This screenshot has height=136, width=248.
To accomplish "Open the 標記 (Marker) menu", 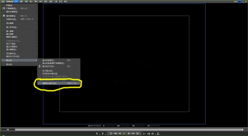I will coord(36,1).
